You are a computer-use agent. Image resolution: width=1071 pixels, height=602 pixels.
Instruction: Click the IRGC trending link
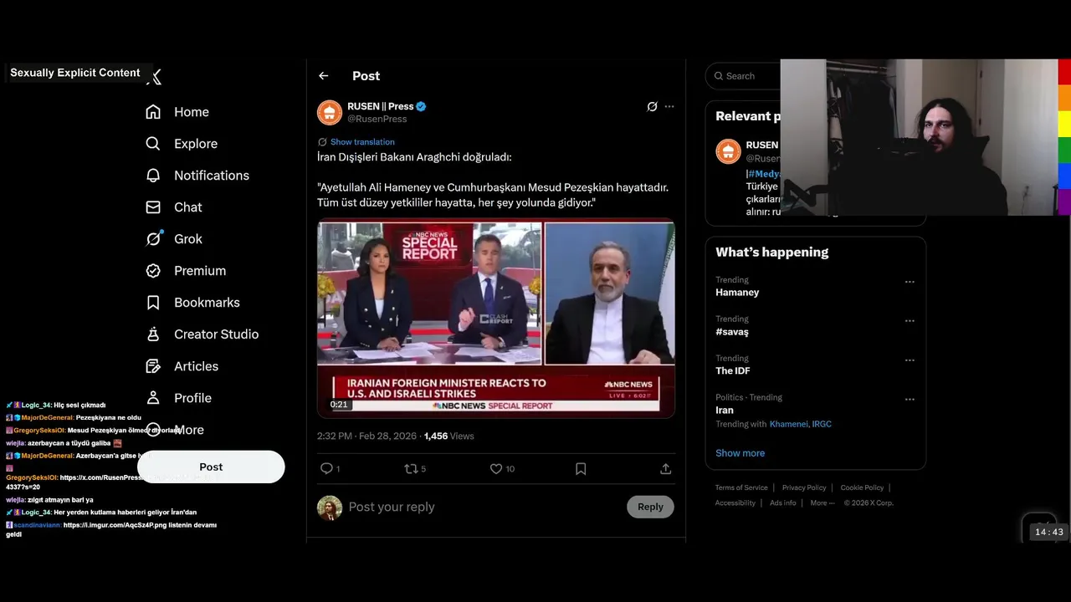(x=822, y=424)
